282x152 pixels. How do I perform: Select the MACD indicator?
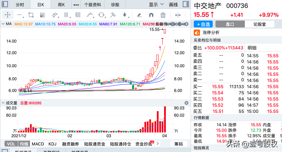[x=38, y=144]
